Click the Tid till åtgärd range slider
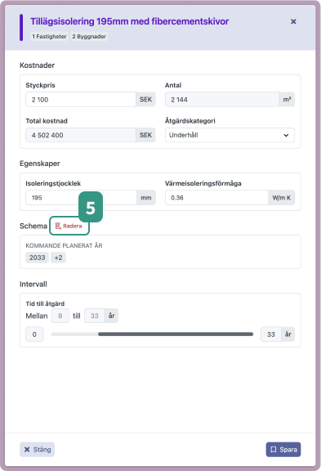321x471 pixels. coord(152,334)
